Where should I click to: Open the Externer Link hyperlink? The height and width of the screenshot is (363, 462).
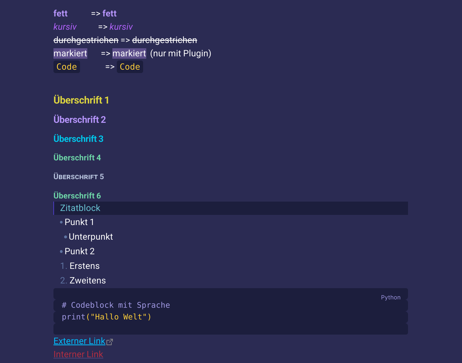(x=79, y=341)
